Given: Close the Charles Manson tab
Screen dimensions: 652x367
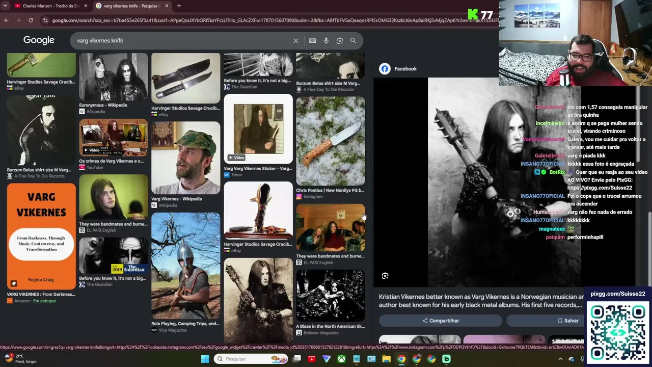Looking at the screenshot, I should (x=86, y=6).
